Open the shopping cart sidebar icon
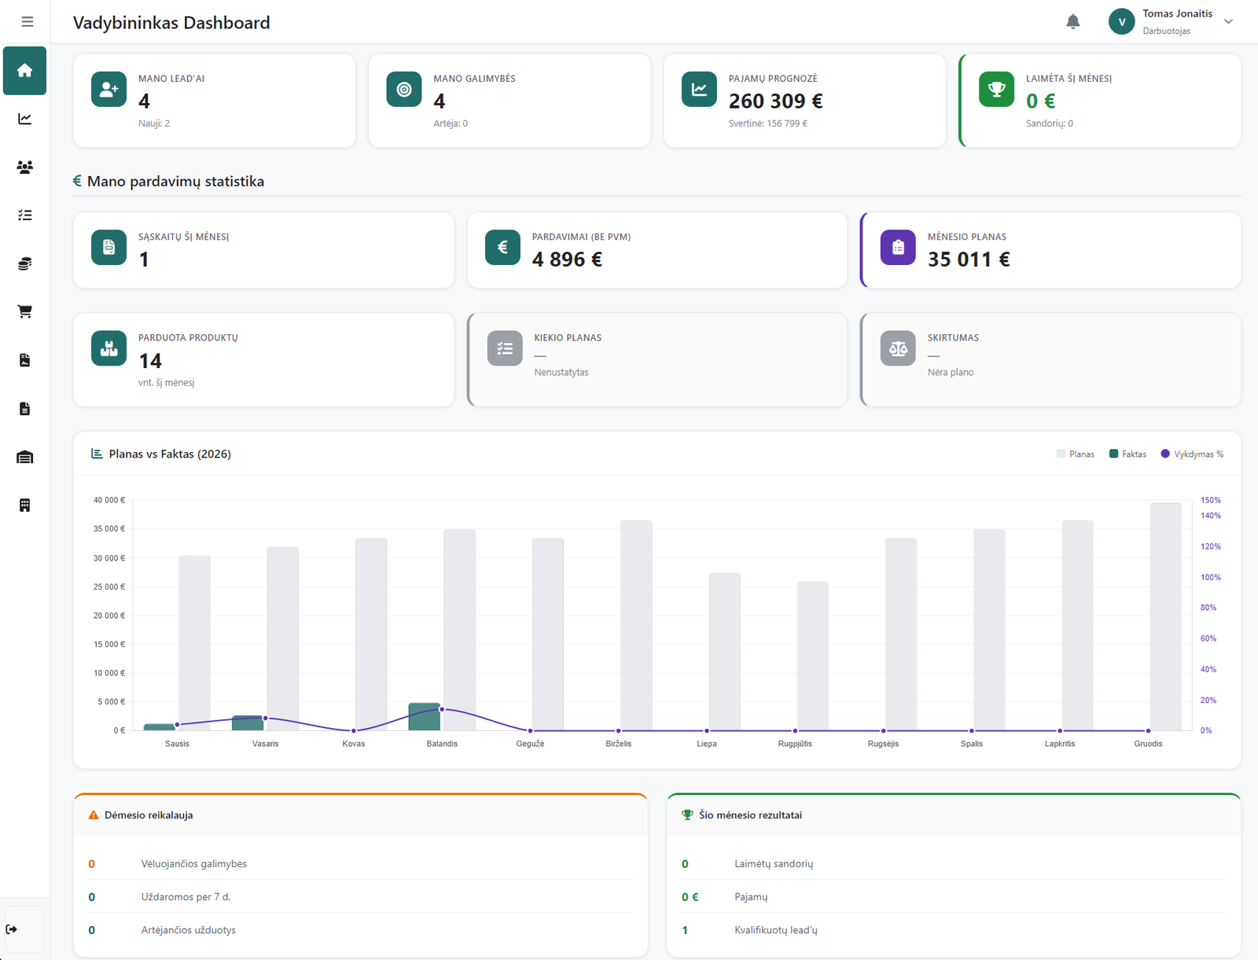The width and height of the screenshot is (1258, 960). pyautogui.click(x=24, y=312)
